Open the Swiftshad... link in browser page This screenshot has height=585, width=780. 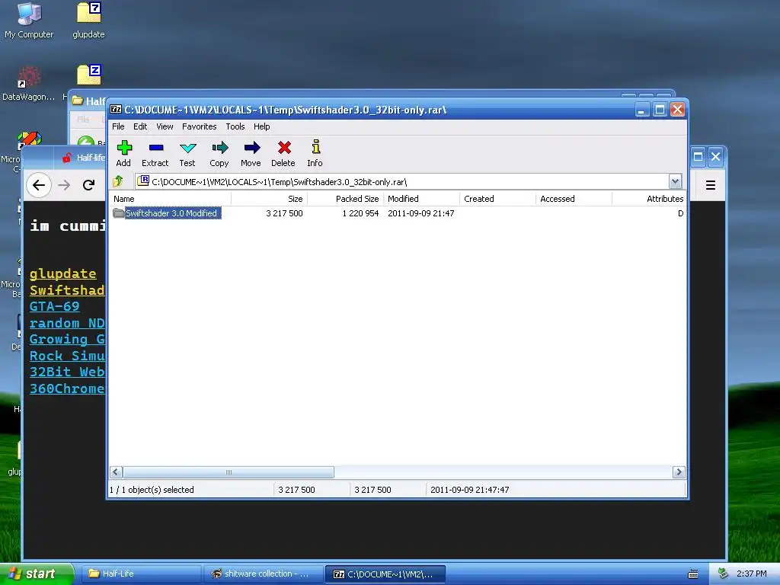coord(67,290)
